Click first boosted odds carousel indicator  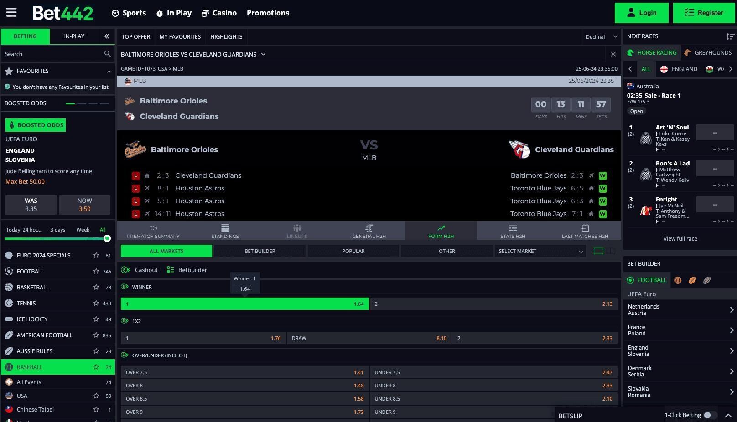pyautogui.click(x=70, y=103)
